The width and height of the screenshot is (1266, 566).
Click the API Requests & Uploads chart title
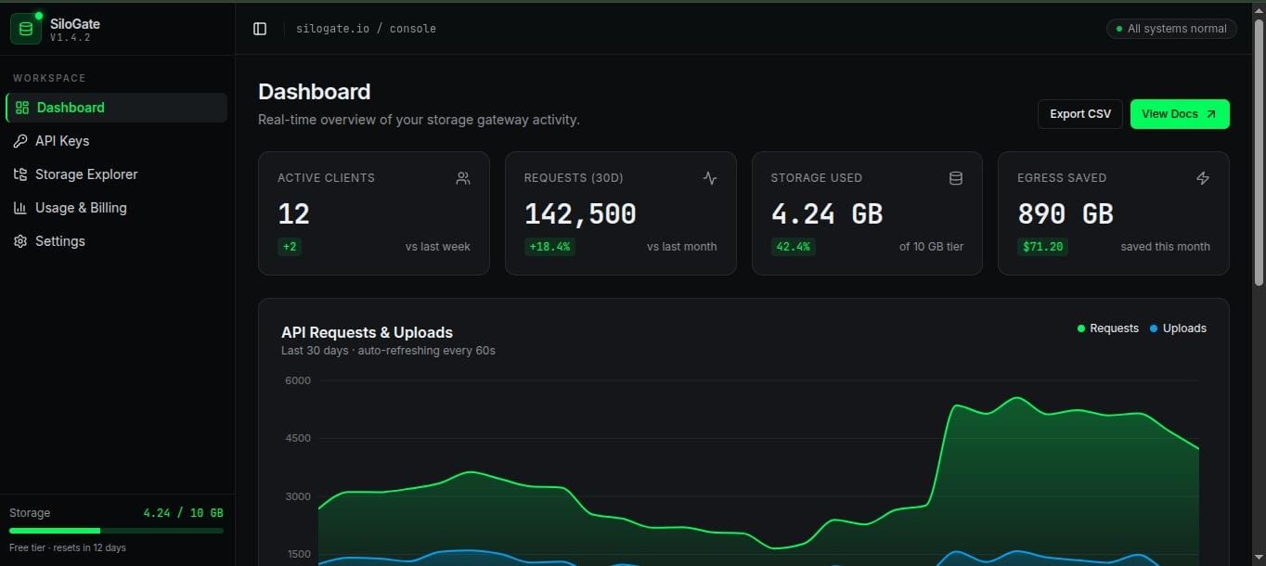(367, 332)
